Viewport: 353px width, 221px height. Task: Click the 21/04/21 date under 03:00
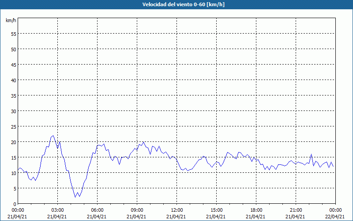pyautogui.click(x=57, y=217)
